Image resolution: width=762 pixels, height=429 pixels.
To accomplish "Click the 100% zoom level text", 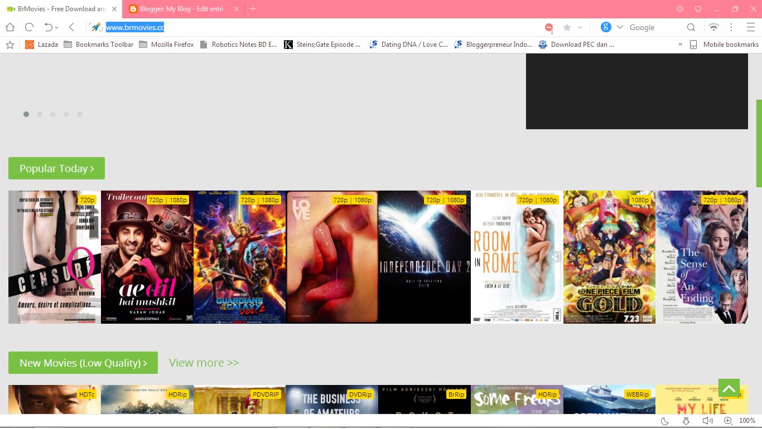I will (x=747, y=421).
